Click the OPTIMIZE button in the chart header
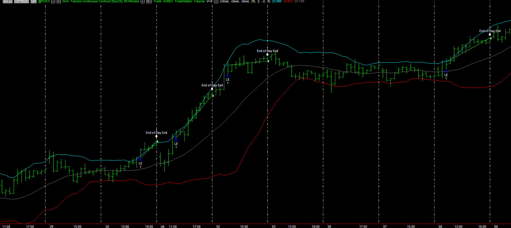 pos(22,1)
